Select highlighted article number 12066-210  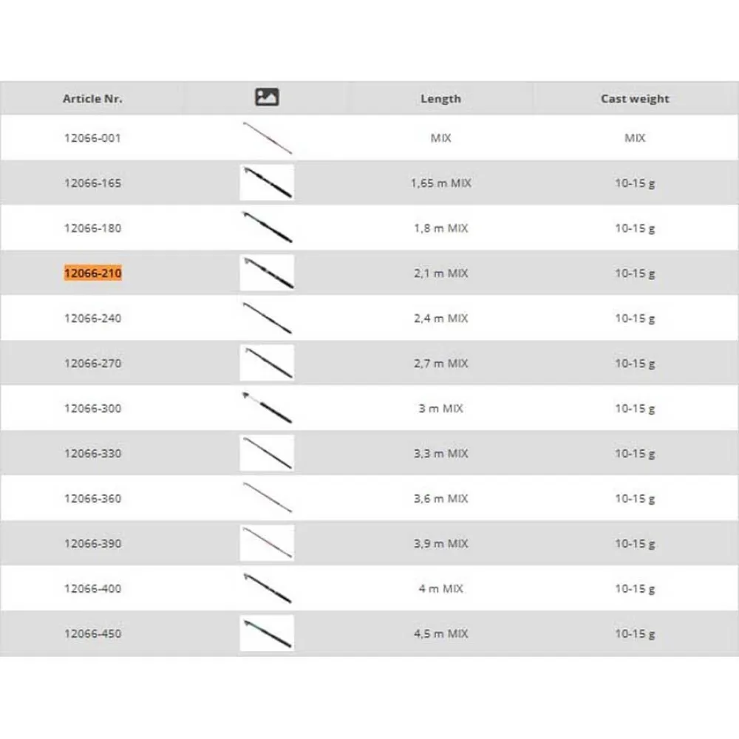[93, 273]
